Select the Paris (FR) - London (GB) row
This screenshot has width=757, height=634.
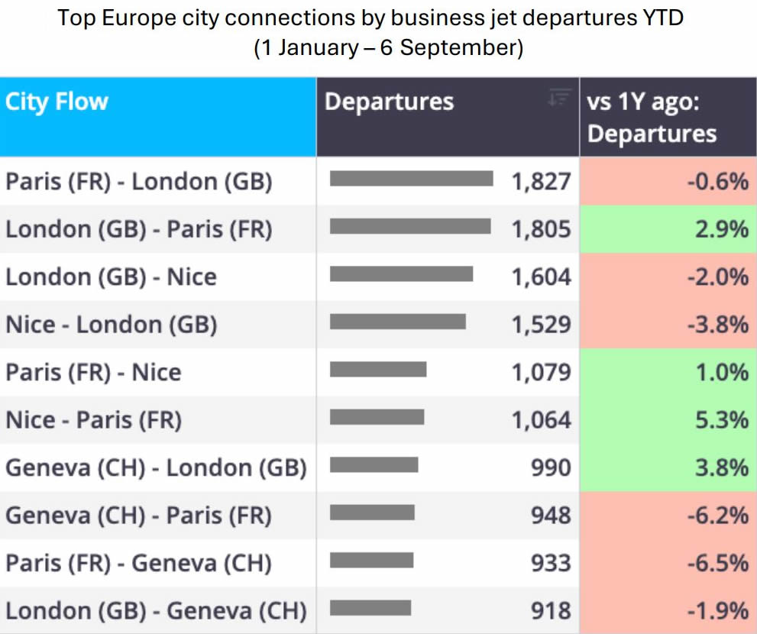(379, 181)
